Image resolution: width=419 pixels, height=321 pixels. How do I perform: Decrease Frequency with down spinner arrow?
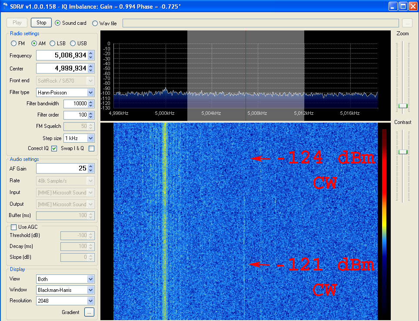(91, 57)
